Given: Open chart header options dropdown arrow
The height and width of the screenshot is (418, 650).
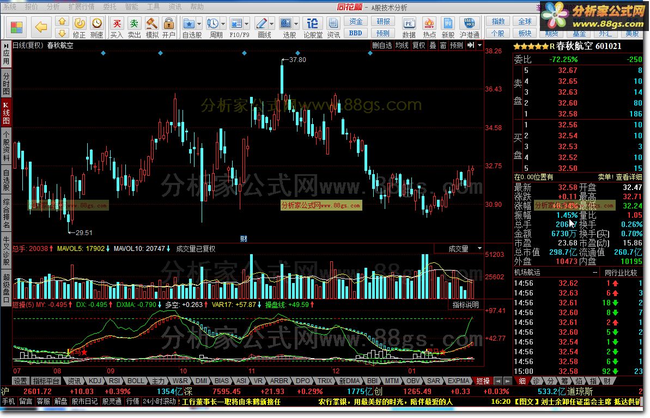Looking at the screenshot, I should click(x=479, y=45).
